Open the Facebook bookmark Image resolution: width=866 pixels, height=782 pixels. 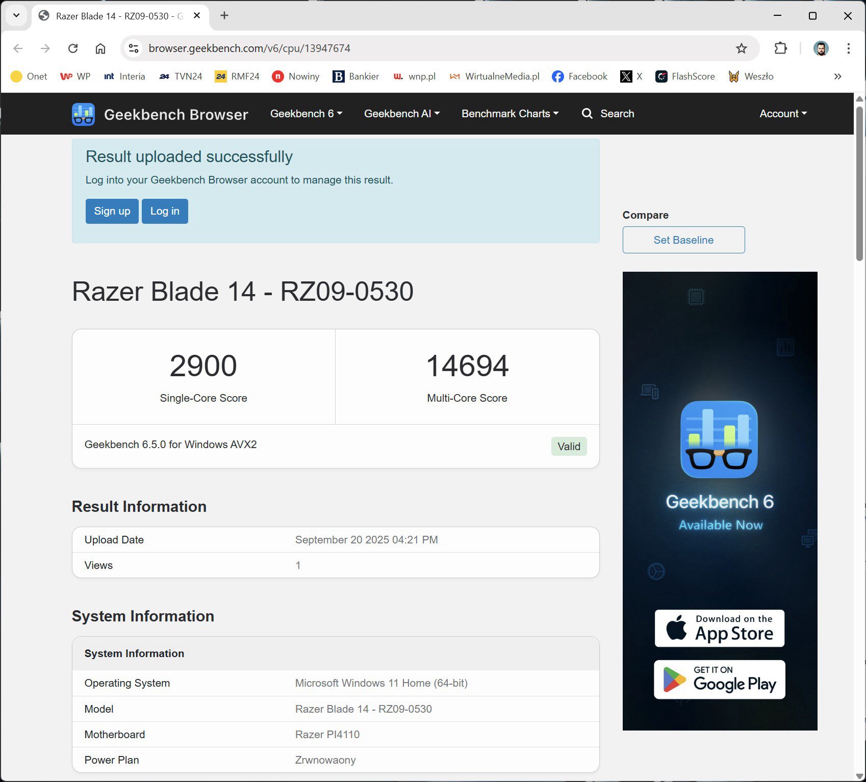580,76
